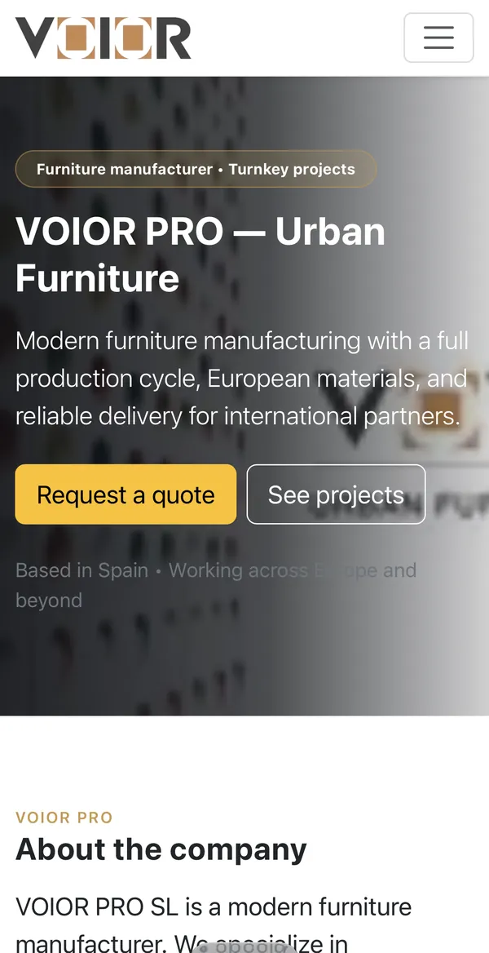Click the gray pill indicator at page bottom

coord(244,948)
